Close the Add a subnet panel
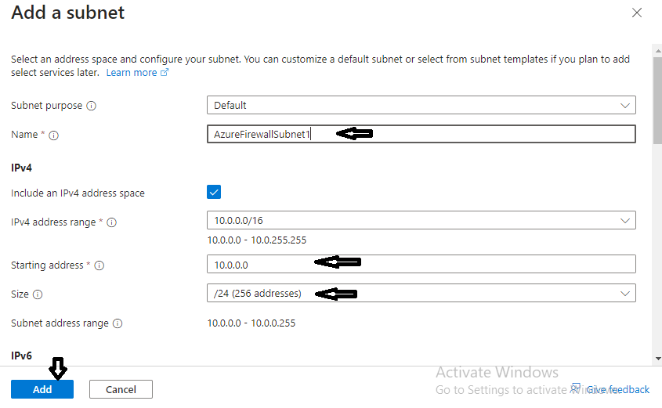This screenshot has width=662, height=408. [637, 13]
